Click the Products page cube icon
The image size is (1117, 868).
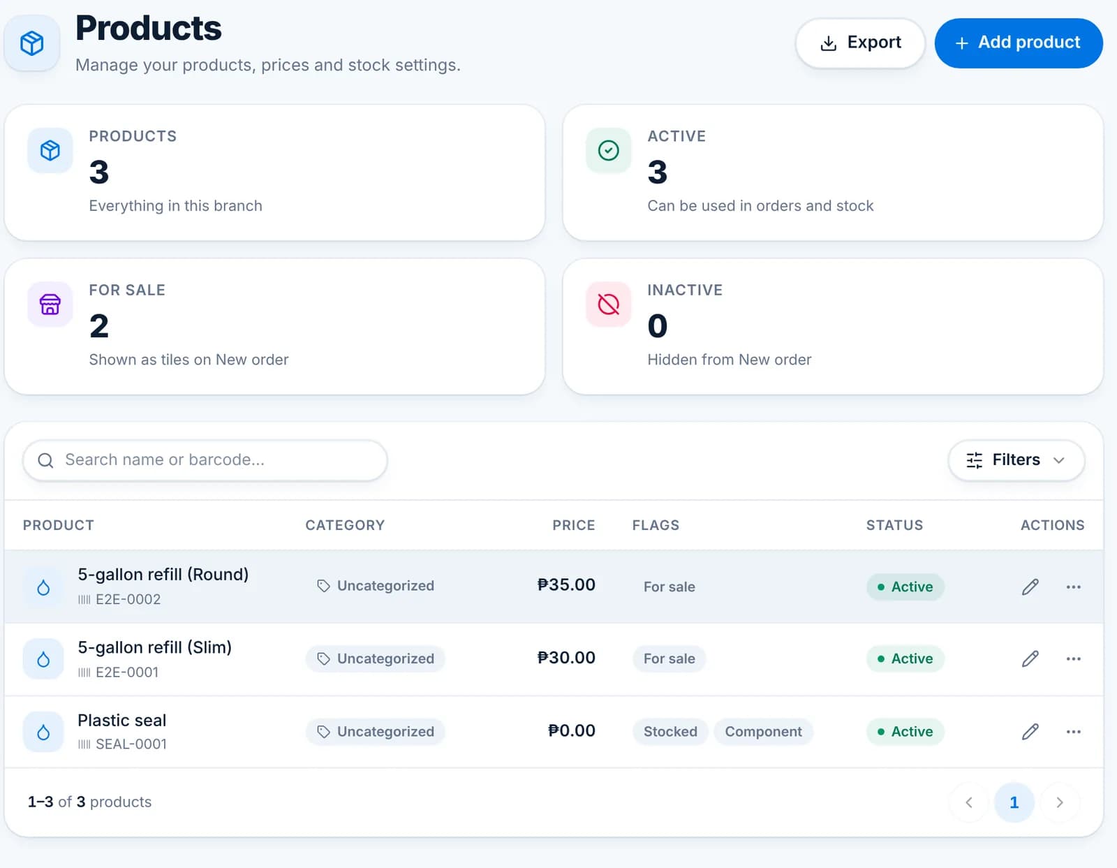click(32, 43)
